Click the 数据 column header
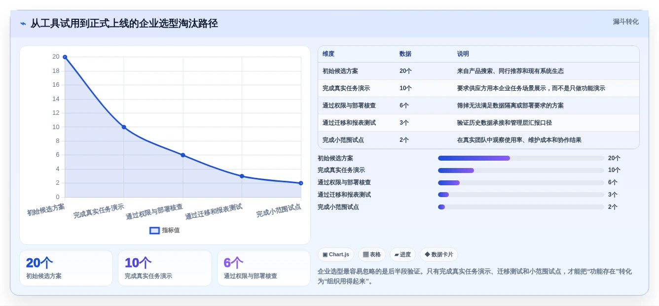The image size is (659, 306). [x=405, y=54]
